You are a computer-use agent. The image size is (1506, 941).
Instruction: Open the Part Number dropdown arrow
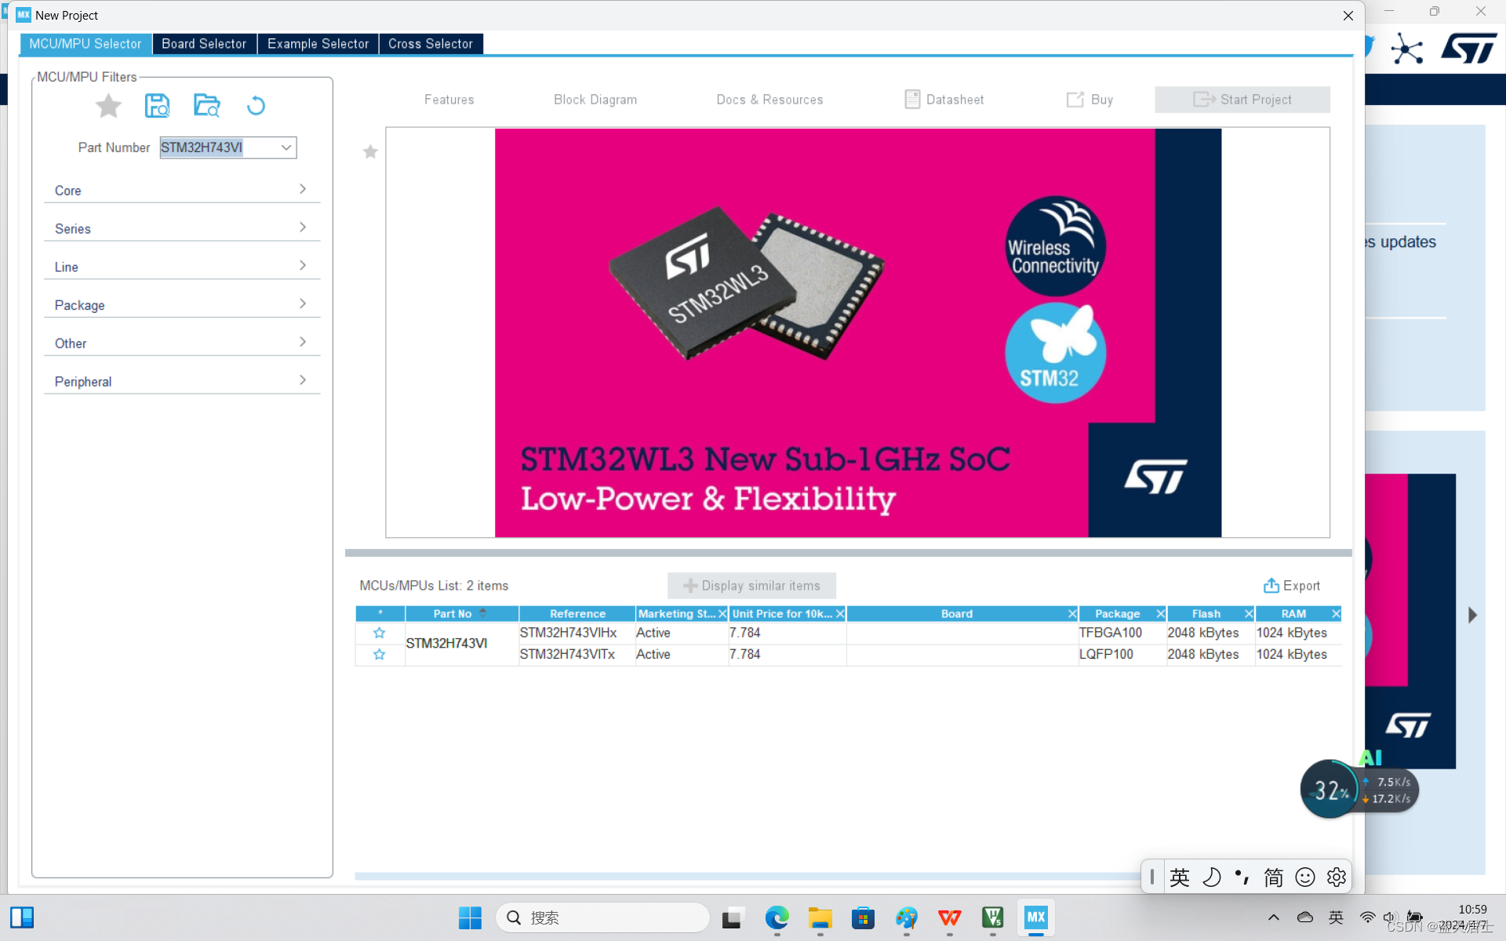(x=286, y=147)
